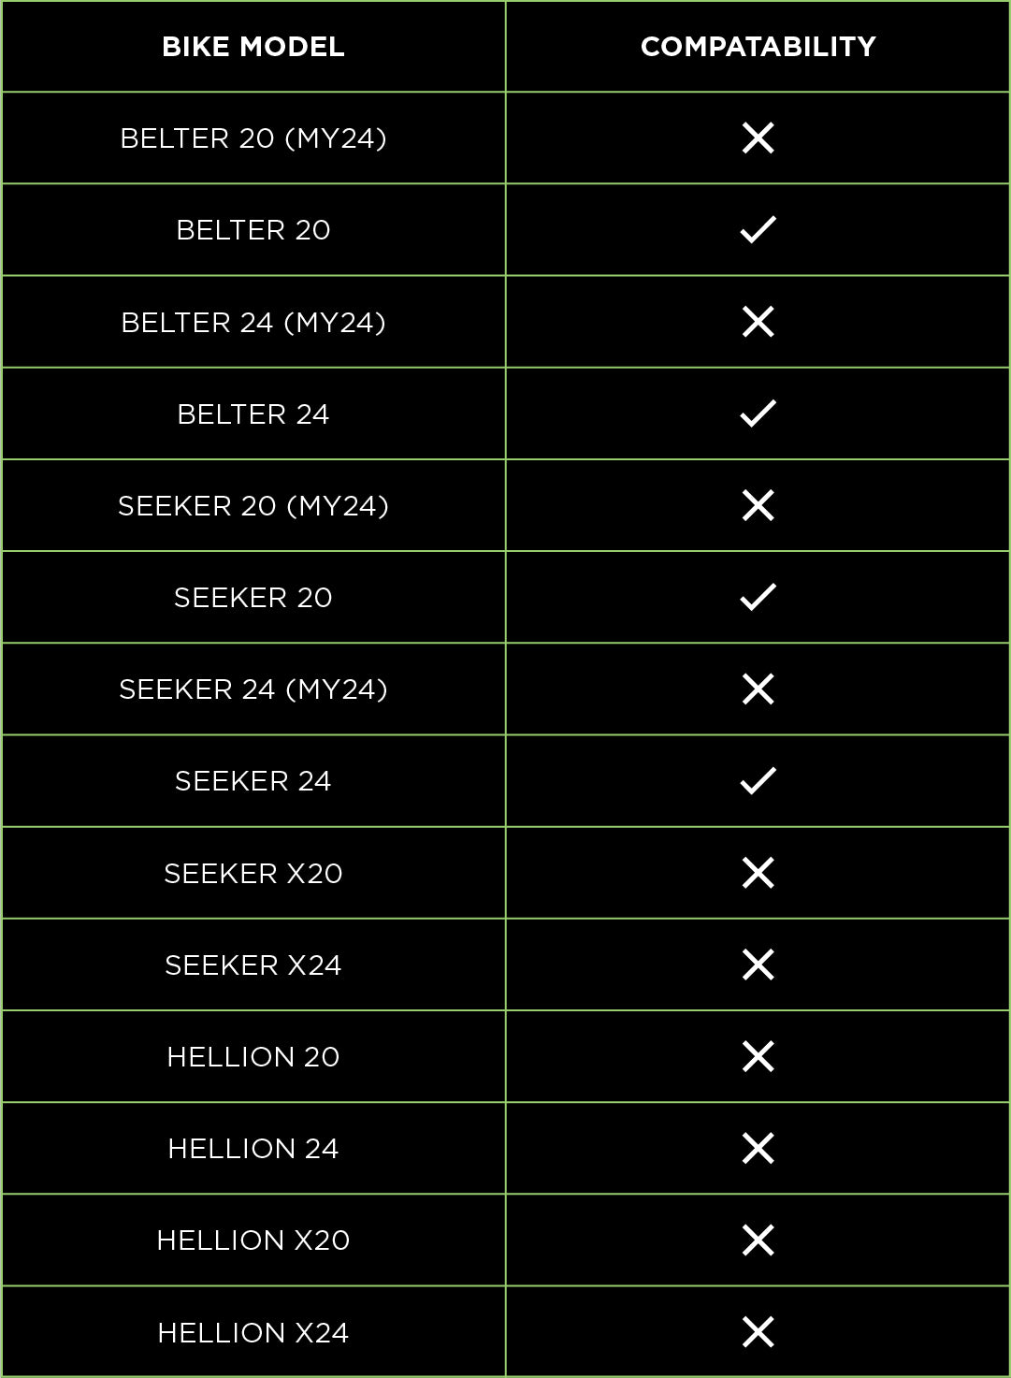
Task: Click the checkmark in the Belter 24 row
Action: (x=758, y=413)
